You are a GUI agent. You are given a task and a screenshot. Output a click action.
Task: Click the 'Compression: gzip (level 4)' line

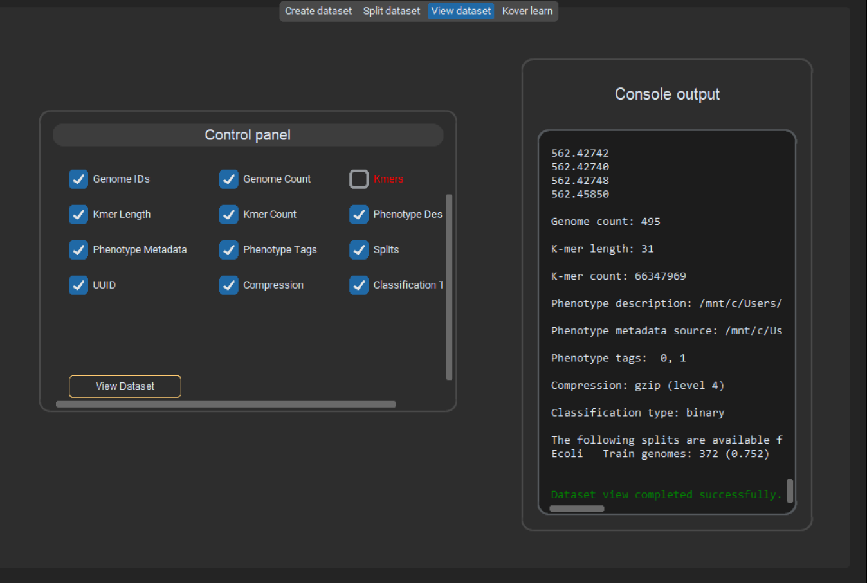(x=637, y=386)
